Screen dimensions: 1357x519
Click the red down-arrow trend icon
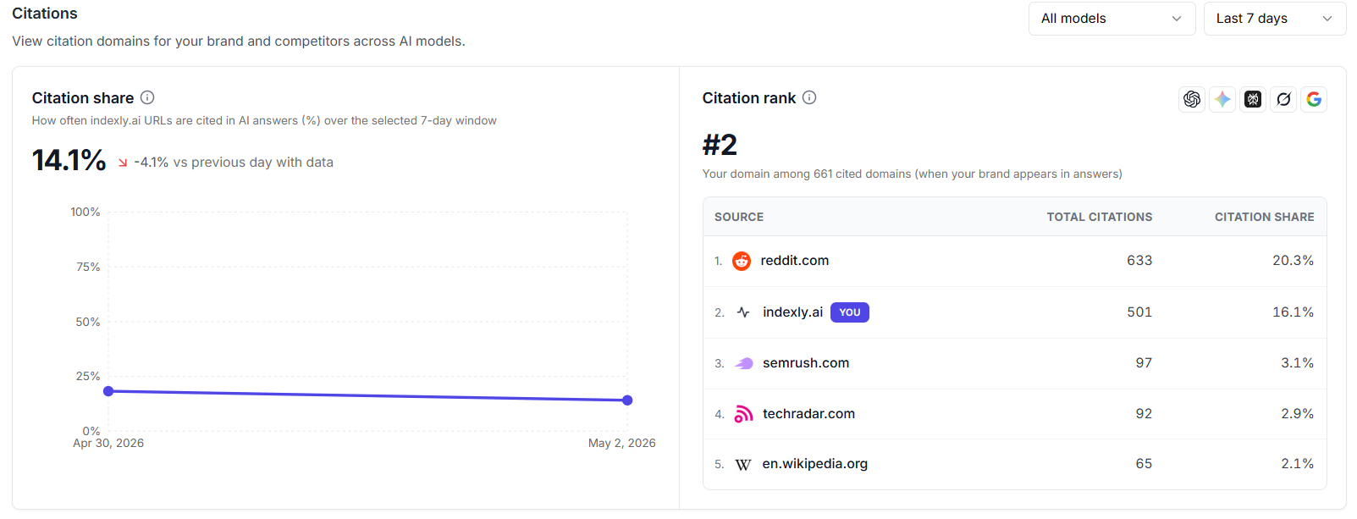point(123,163)
